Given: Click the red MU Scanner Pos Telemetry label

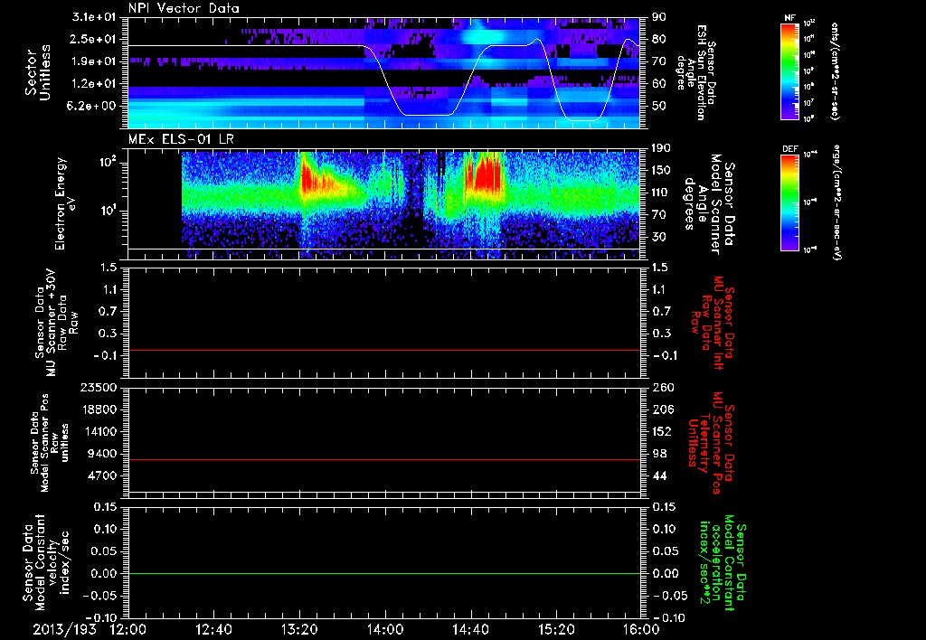Looking at the screenshot, I should click(711, 443).
